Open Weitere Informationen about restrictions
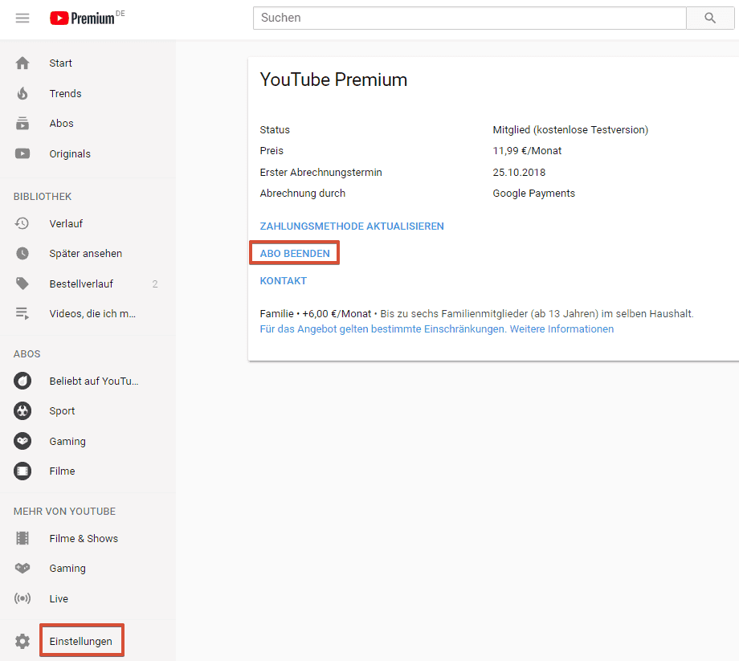This screenshot has height=661, width=739. (x=561, y=328)
